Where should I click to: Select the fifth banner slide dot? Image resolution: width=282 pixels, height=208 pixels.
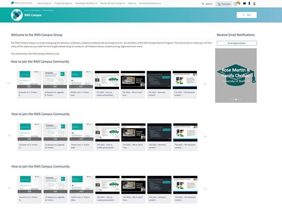[241, 99]
